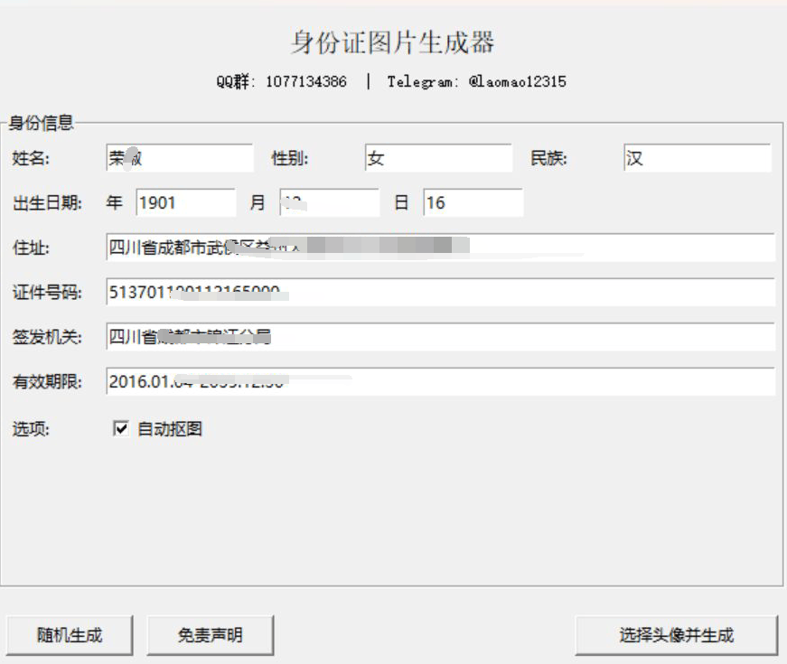Place cursor in the 住址 field

(439, 248)
